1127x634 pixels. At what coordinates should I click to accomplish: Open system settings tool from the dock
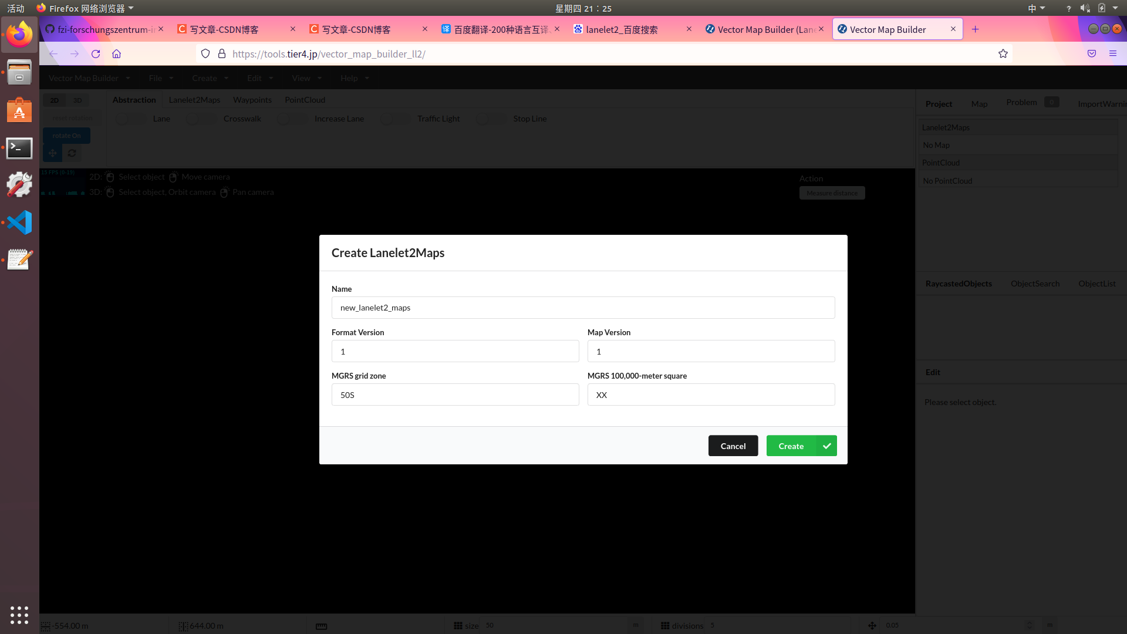pyautogui.click(x=19, y=186)
